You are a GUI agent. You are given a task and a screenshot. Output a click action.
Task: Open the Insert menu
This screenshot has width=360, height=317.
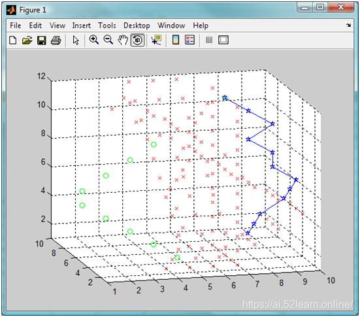click(82, 25)
